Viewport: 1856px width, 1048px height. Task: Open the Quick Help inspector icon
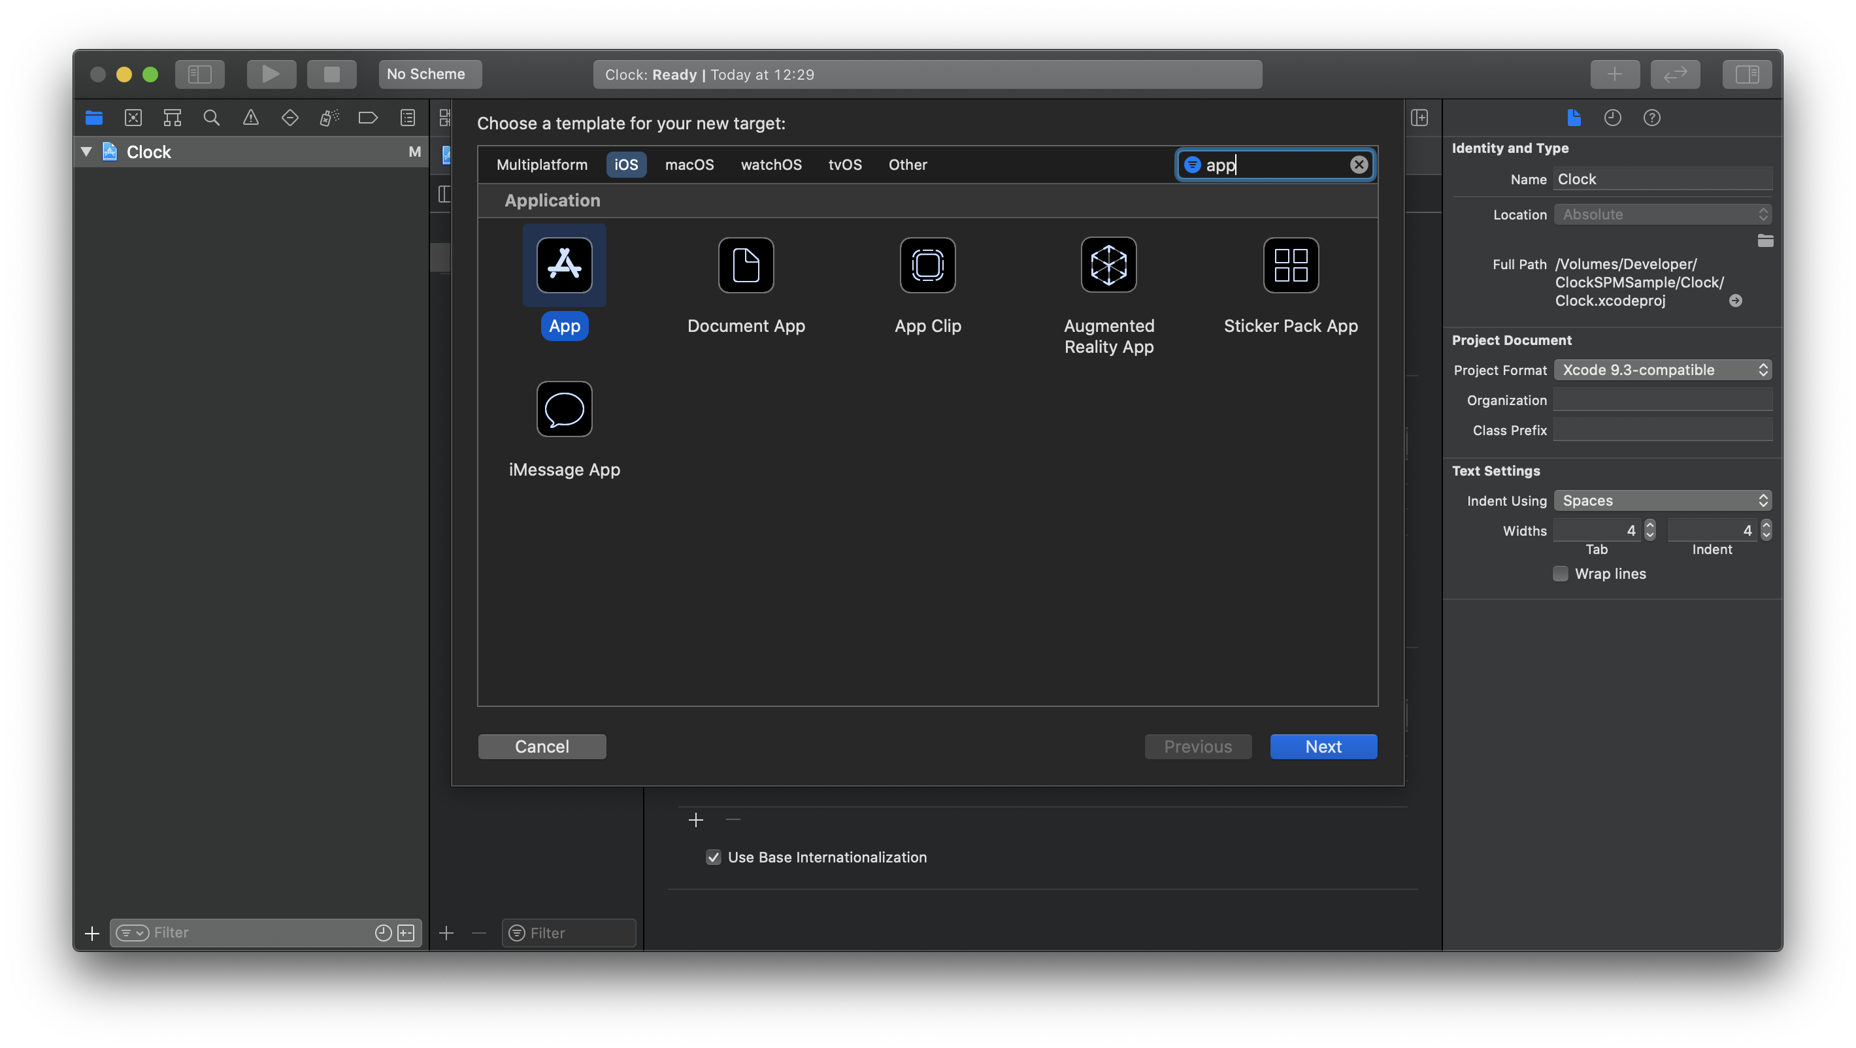click(1651, 118)
